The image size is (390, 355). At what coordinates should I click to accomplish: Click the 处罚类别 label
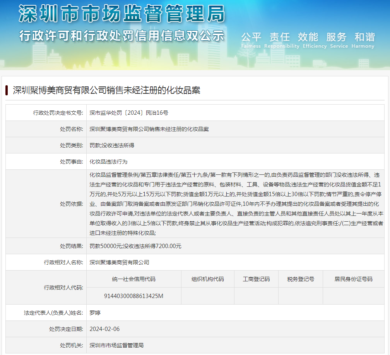[71, 145]
